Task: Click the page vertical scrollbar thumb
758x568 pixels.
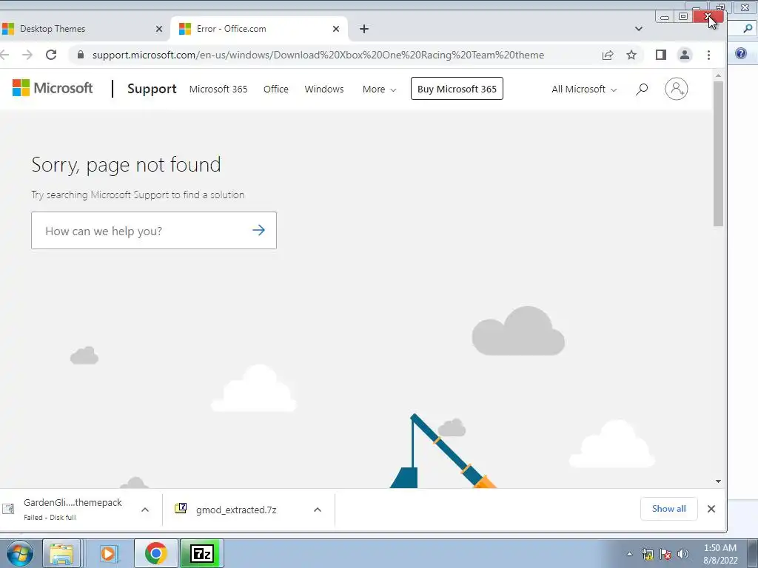Action: (x=718, y=154)
